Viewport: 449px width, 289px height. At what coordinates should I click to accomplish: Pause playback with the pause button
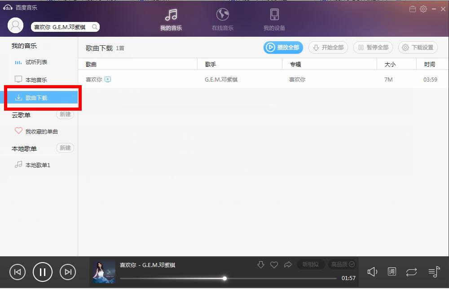[x=43, y=272]
